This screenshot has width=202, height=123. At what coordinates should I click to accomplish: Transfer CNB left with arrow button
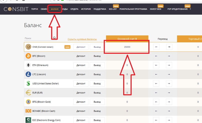156,47
